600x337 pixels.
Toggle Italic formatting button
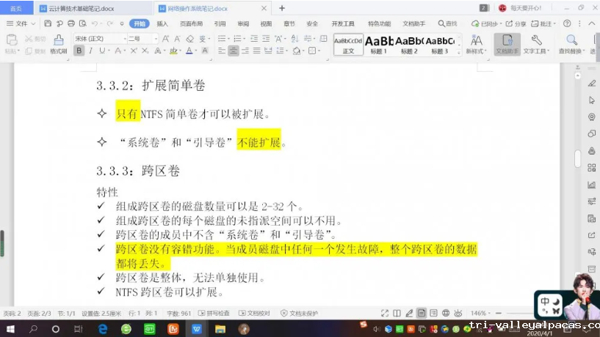90,51
